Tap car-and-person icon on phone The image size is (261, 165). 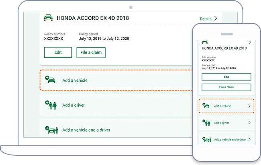(x=207, y=139)
